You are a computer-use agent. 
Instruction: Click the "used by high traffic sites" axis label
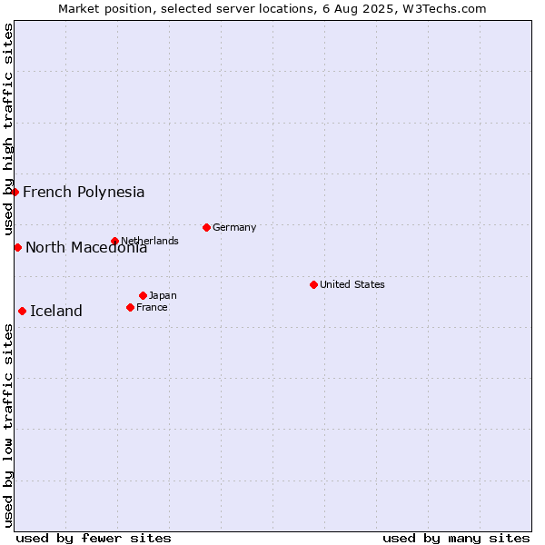[x=8, y=129]
